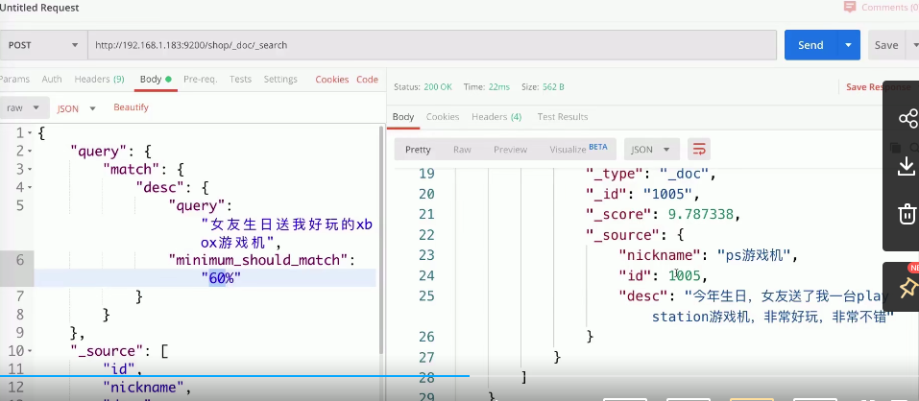The height and width of the screenshot is (401, 919).
Task: Open the Test Results tab
Action: tap(563, 116)
